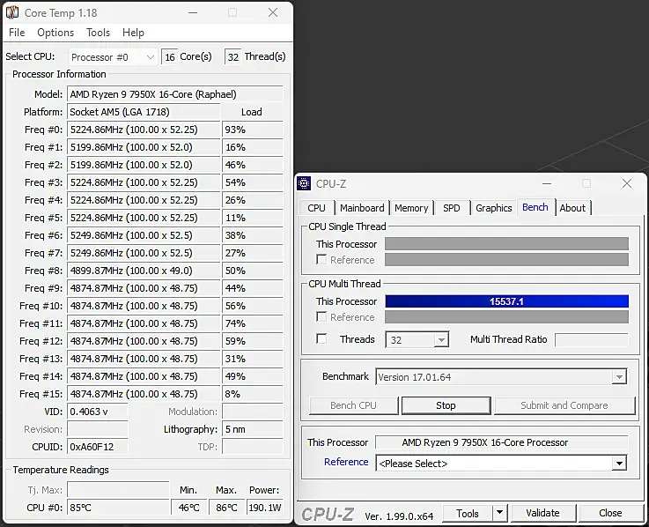Click the CPU-Z app icon in title bar

pos(304,183)
